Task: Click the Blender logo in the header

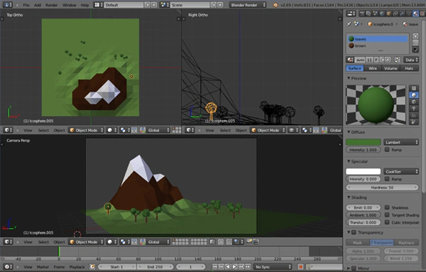Action: tap(275, 5)
